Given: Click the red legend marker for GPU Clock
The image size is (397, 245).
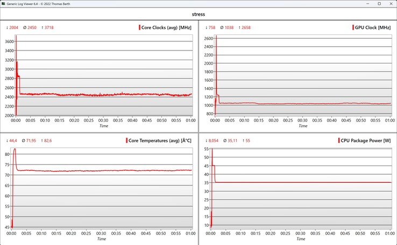Looking at the screenshot, I should (x=350, y=27).
